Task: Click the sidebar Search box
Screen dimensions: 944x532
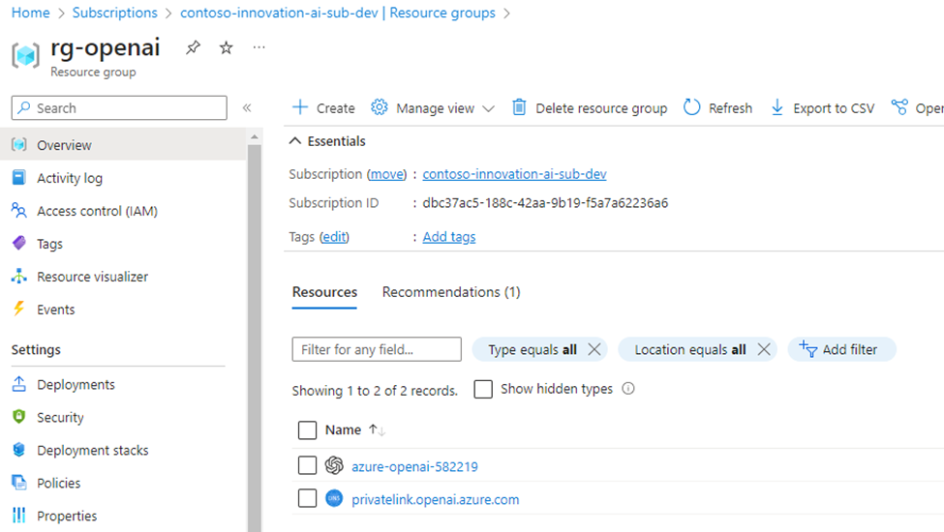Action: (119, 108)
